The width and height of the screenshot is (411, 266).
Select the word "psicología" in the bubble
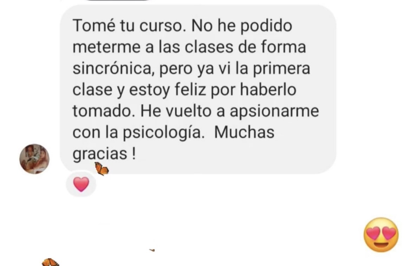[163, 133]
